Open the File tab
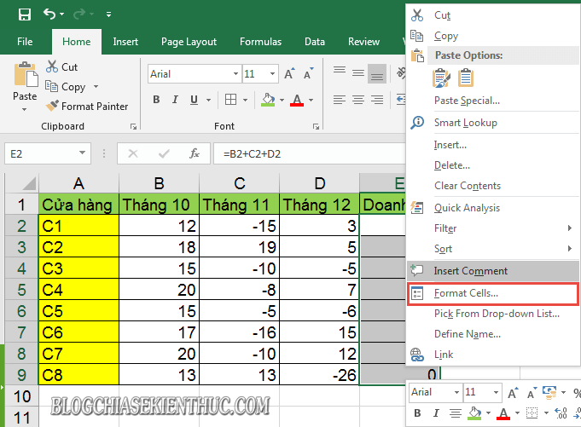The image size is (581, 427). click(x=25, y=42)
